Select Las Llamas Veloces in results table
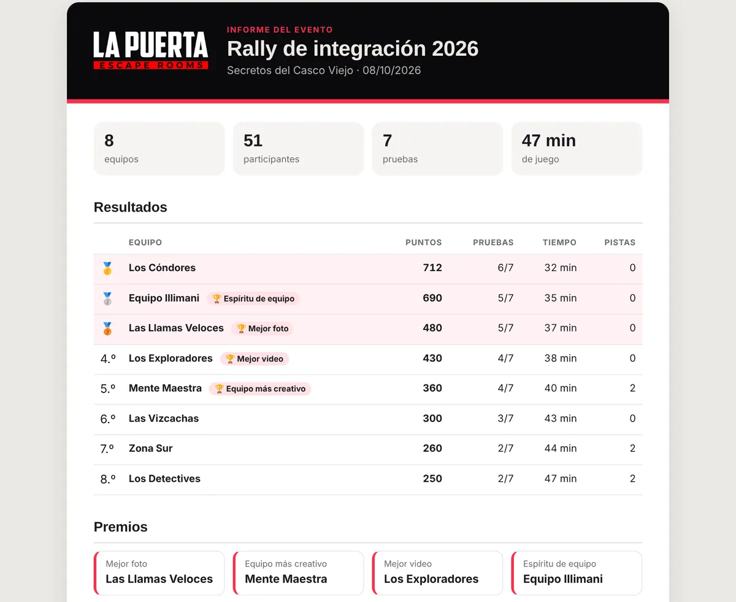The height and width of the screenshot is (602, 736). pyautogui.click(x=176, y=328)
